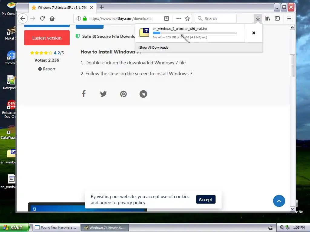Focus the Search box in the toolbar
The image size is (310, 232).
[x=216, y=18]
